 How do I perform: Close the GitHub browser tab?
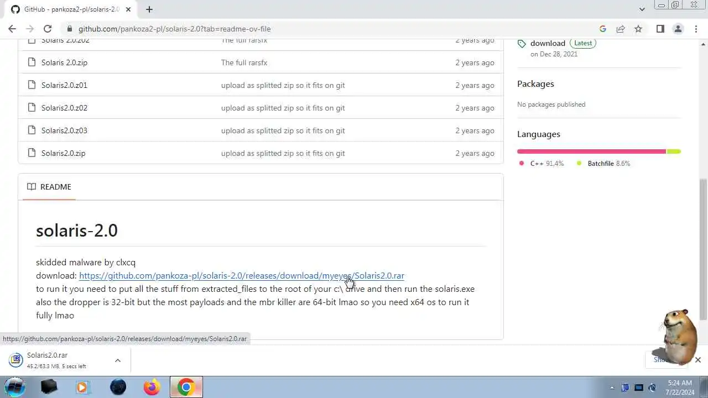(128, 9)
